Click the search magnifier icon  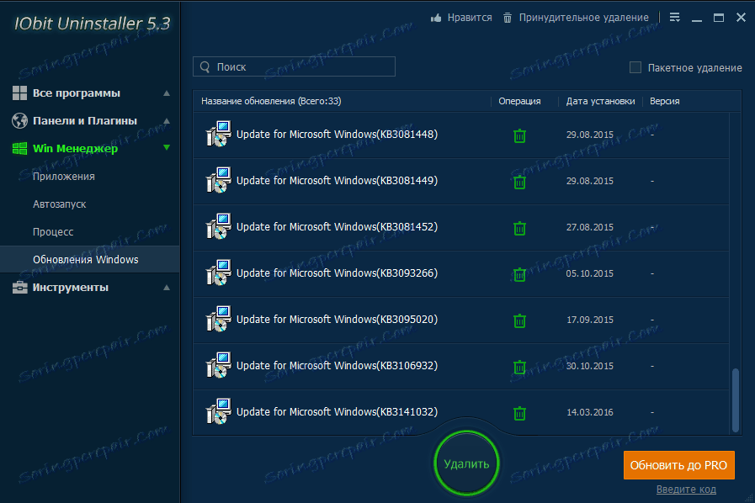[205, 67]
